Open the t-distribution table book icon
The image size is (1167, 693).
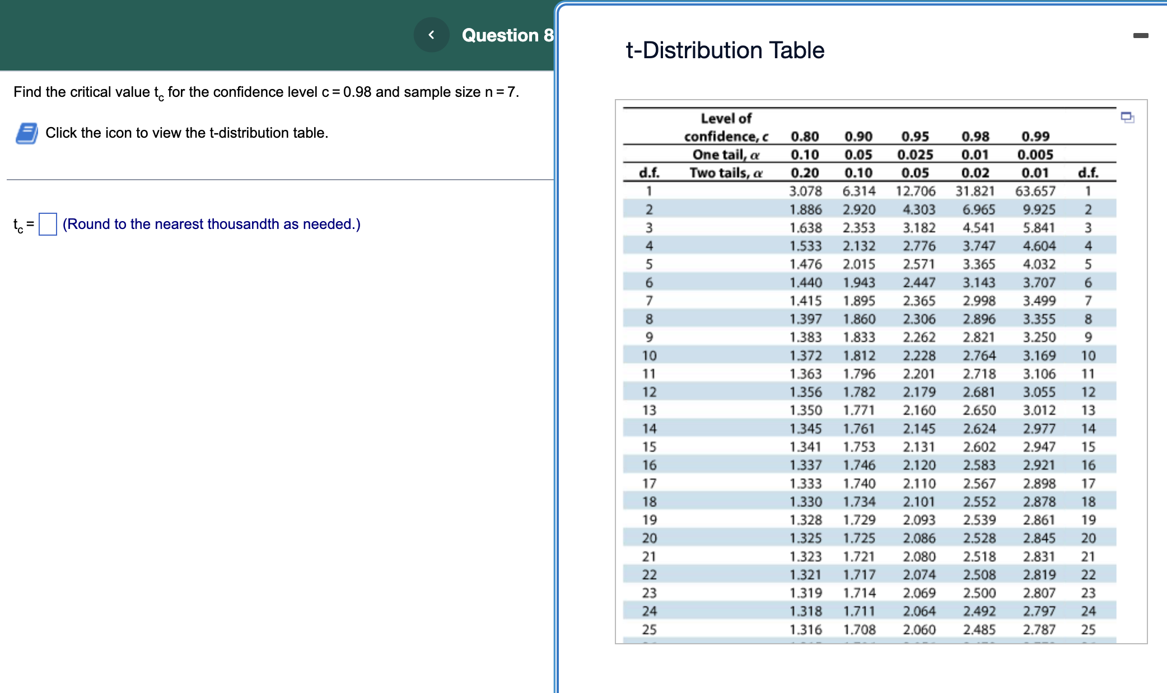[27, 133]
